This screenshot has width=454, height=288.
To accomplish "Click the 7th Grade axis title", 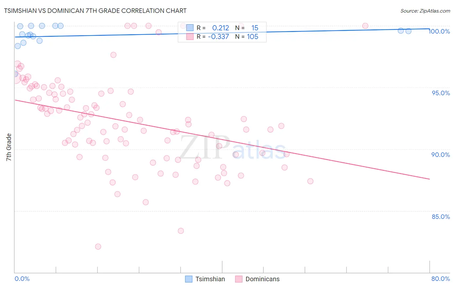I will click(x=9, y=147).
